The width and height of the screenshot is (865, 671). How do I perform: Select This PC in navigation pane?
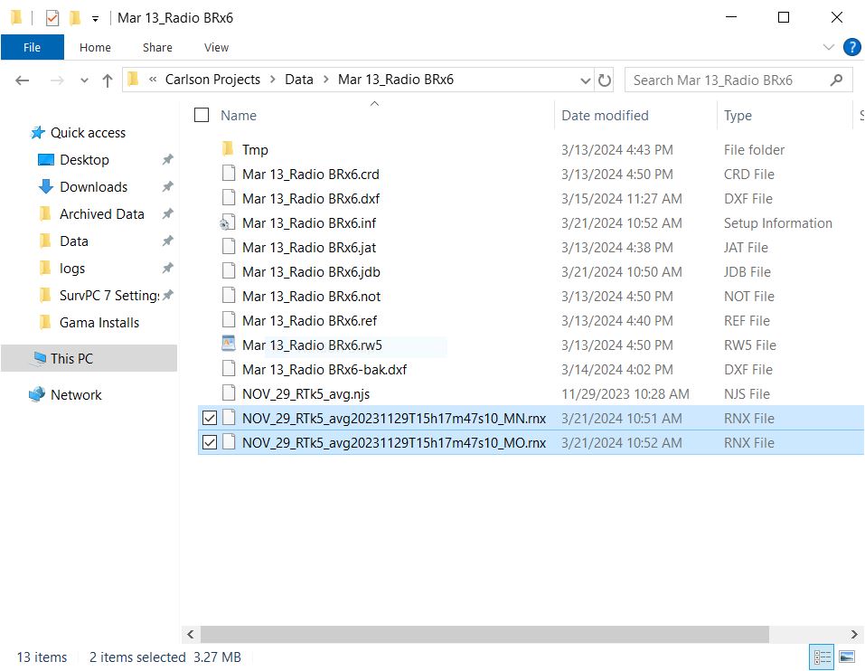[x=89, y=359]
